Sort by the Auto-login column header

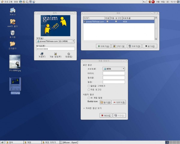pos(116,18)
